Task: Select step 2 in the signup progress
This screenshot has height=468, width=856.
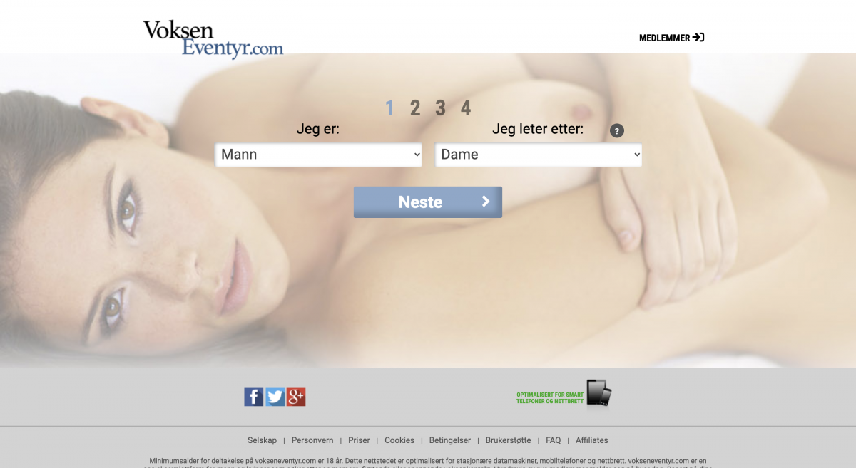Action: (x=415, y=108)
